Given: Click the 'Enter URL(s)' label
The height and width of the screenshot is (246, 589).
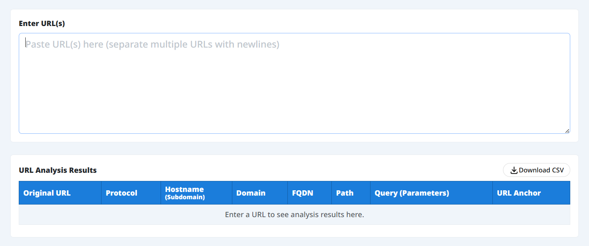Looking at the screenshot, I should pyautogui.click(x=42, y=24).
